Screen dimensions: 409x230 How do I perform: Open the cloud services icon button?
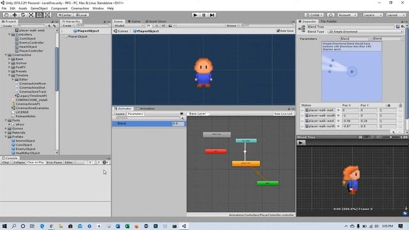[331, 15]
